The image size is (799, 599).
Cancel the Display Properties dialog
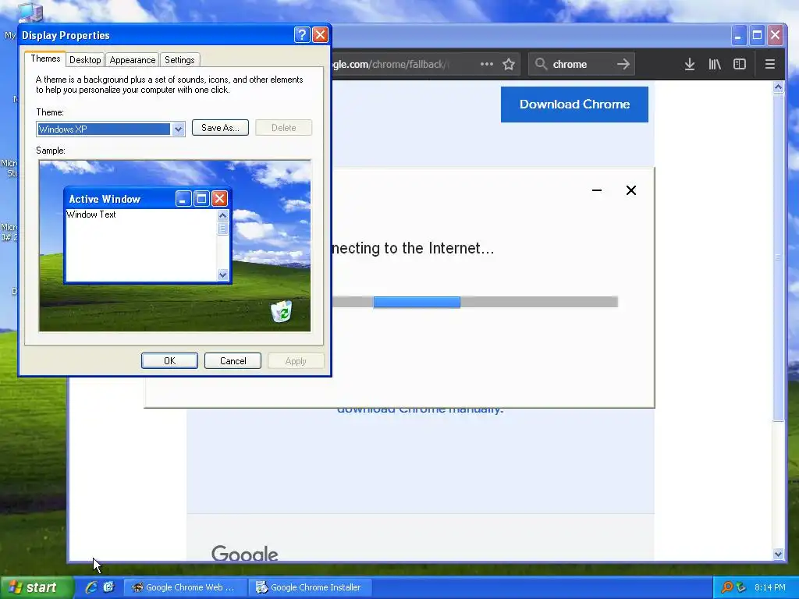coord(233,360)
